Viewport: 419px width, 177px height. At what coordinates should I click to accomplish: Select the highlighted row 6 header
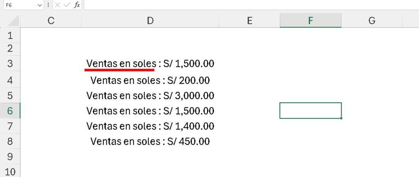(10, 111)
